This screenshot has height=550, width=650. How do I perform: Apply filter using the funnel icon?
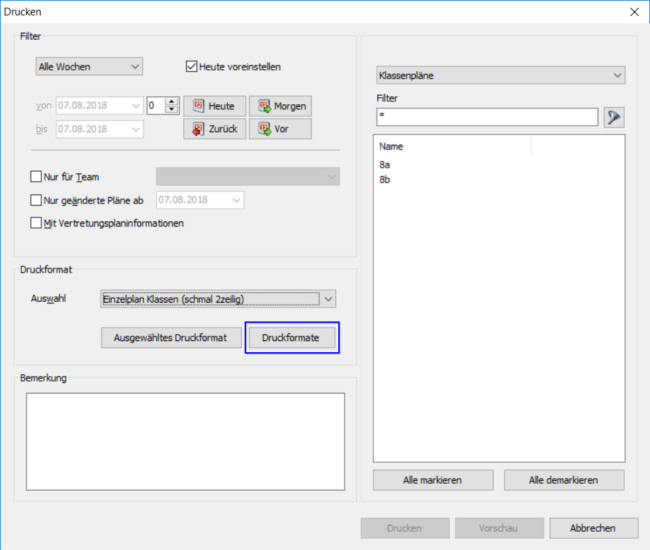point(614,117)
